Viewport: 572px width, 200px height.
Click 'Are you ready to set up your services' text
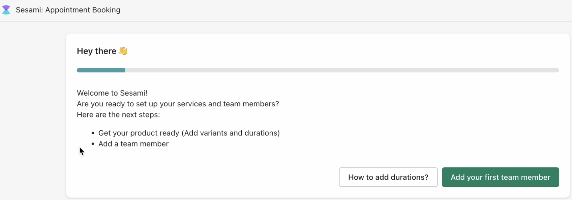coord(142,104)
